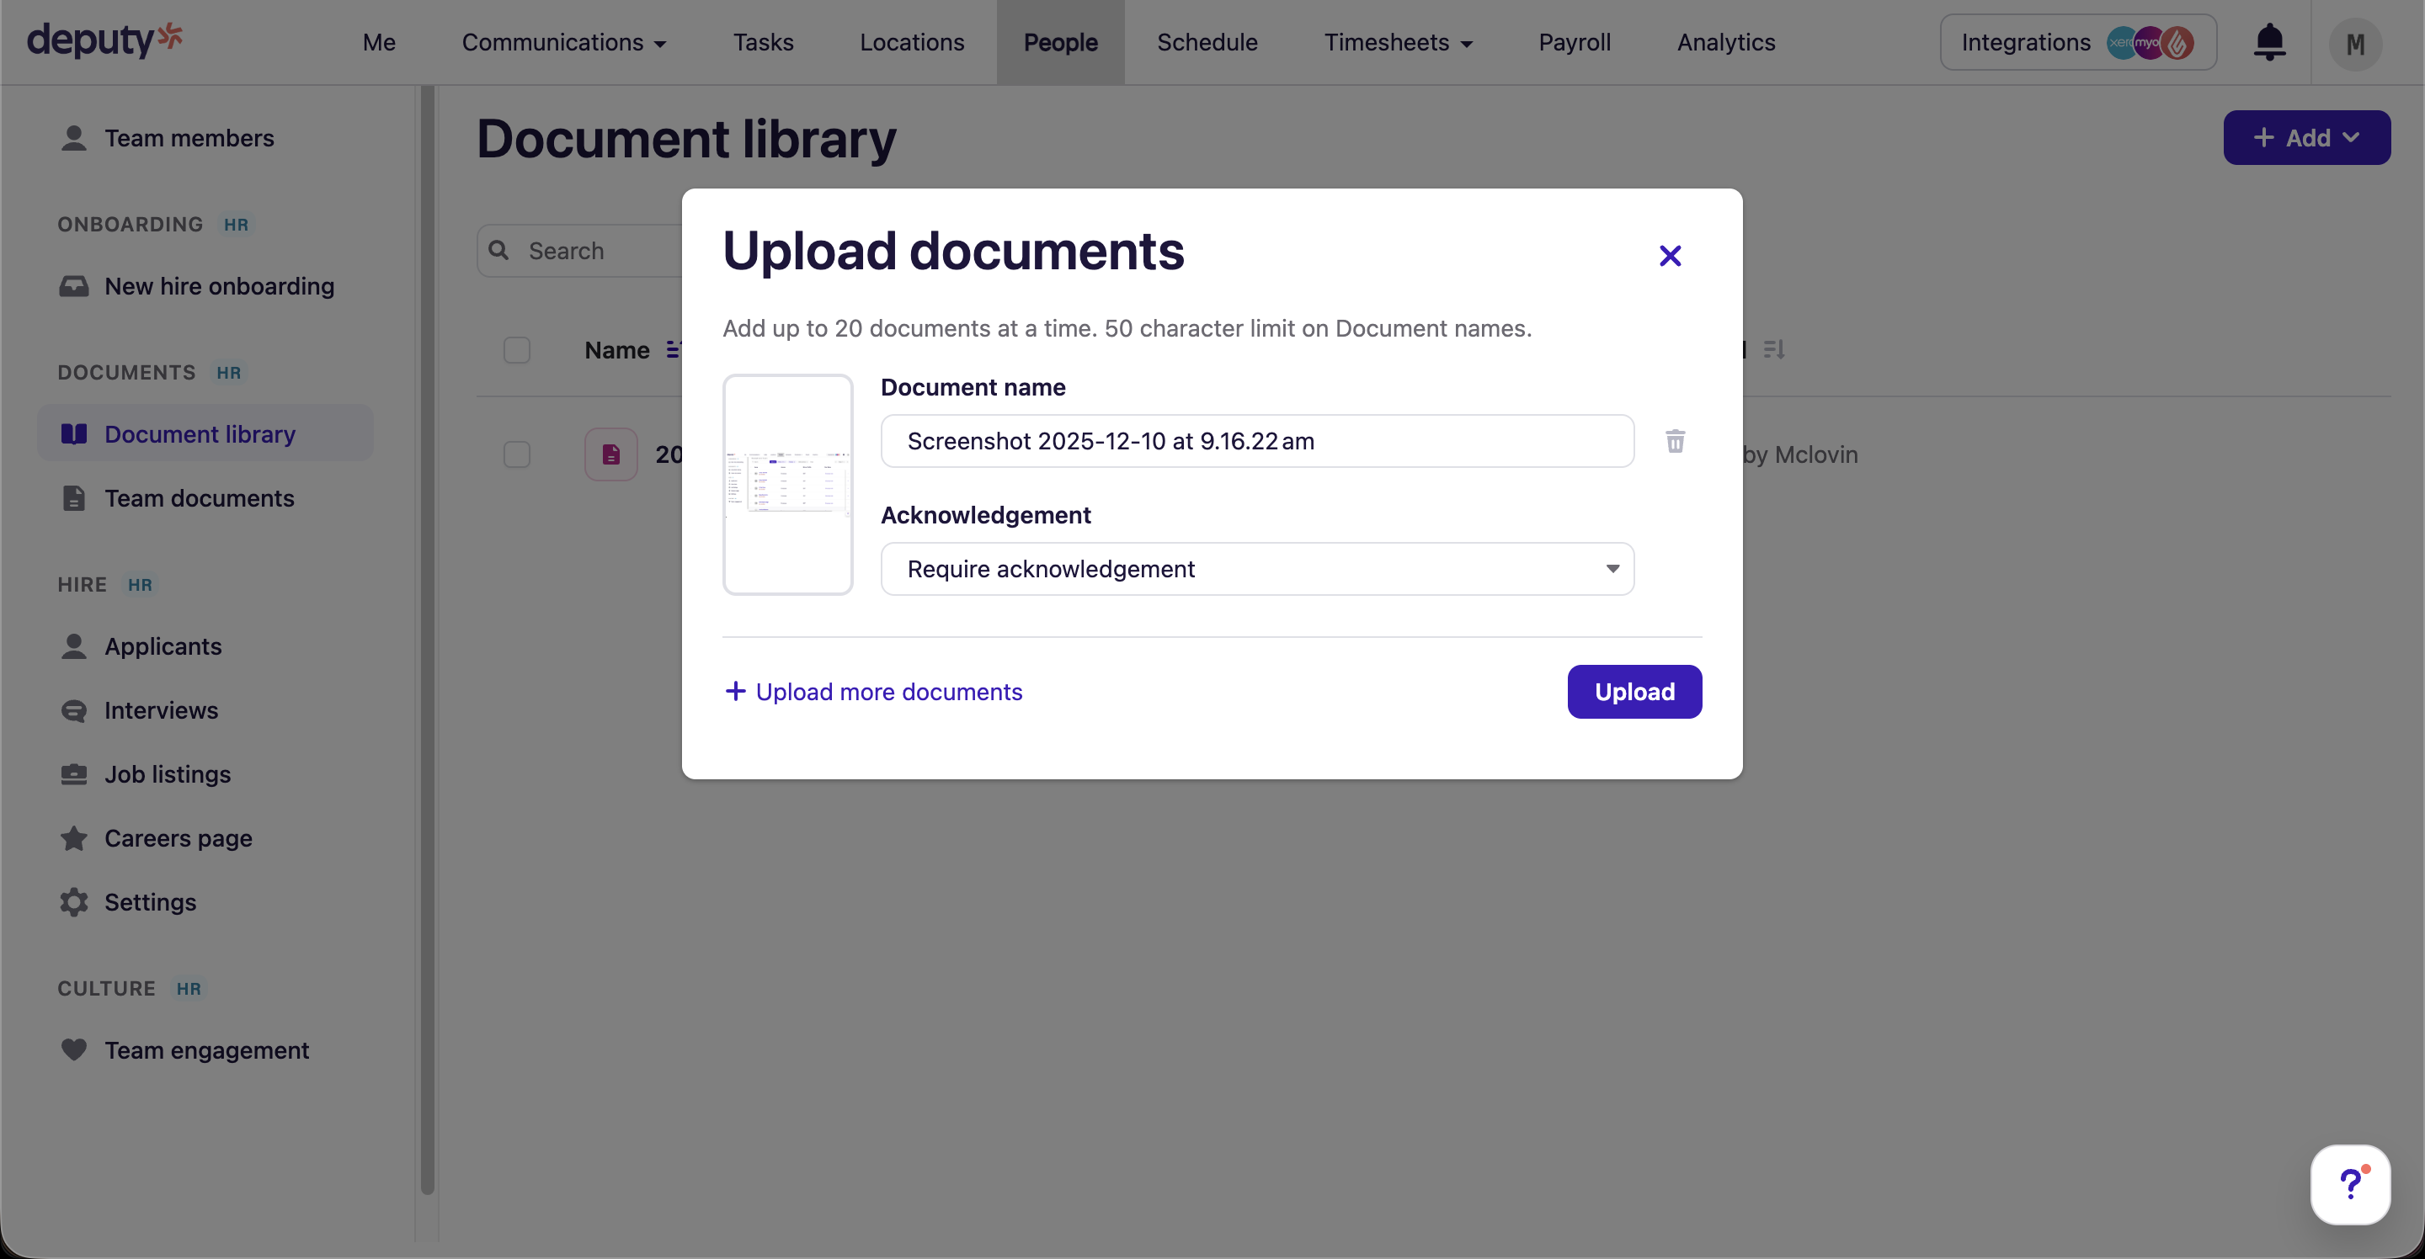Edit the Document name input field
The width and height of the screenshot is (2425, 1259).
click(x=1257, y=440)
